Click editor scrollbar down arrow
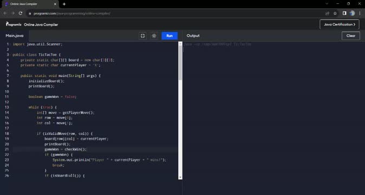Screen dimensions: 365x195 [180, 177]
